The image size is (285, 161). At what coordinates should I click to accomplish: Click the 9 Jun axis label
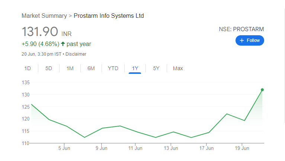click(x=102, y=148)
